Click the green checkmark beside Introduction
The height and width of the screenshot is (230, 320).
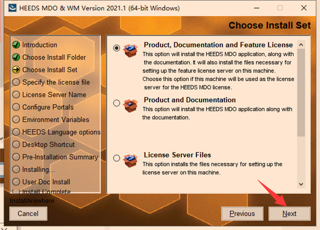[16, 45]
